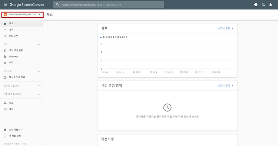Collapse the 개선사항 section in sidebar

tap(39, 71)
